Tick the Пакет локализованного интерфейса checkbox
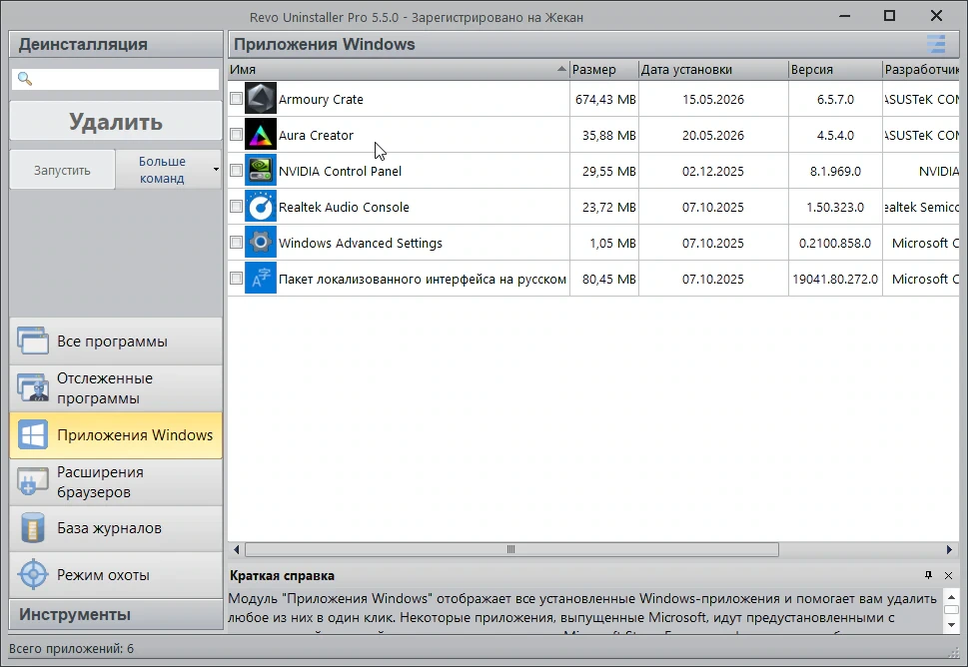The height and width of the screenshot is (667, 968). tap(237, 279)
